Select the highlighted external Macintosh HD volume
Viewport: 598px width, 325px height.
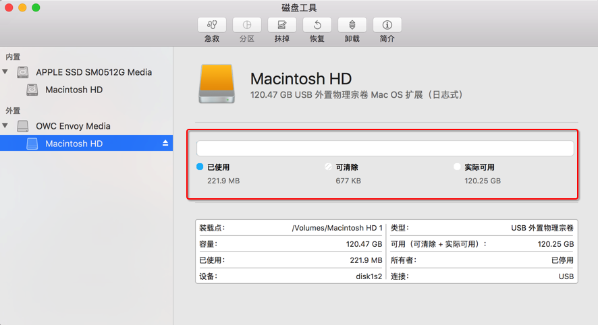(x=74, y=144)
